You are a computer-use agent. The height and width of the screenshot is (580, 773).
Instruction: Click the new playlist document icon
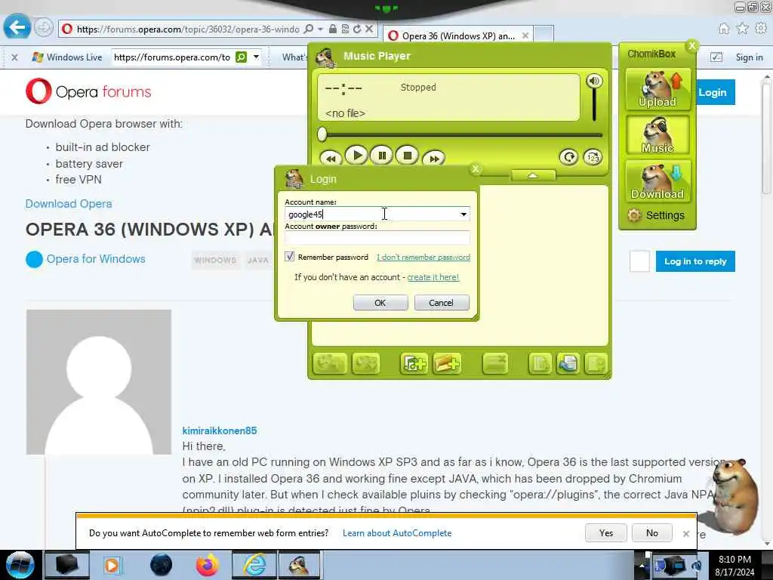[540, 364]
